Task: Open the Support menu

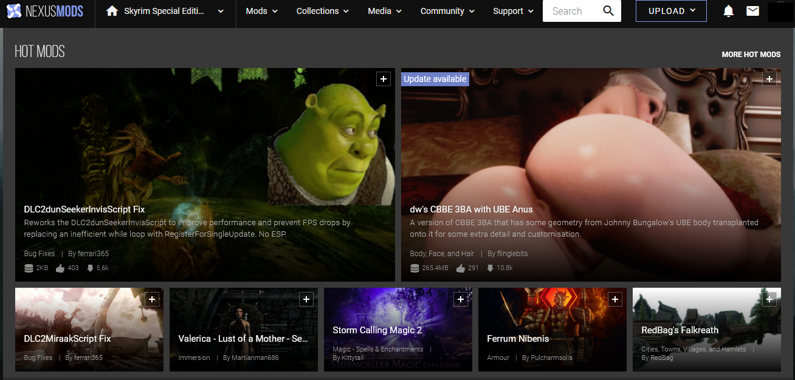Action: [514, 11]
